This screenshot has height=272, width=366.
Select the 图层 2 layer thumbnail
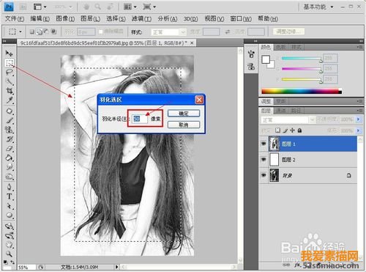point(274,160)
